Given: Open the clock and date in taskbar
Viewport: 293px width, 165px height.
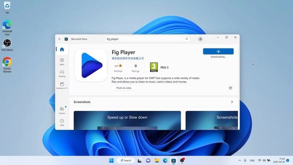Looking at the screenshot, I should click(x=279, y=160).
